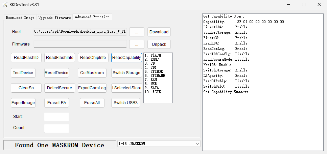The height and width of the screenshot is (154, 327).
Task: Click the Switch USB3 button
Action: click(125, 103)
